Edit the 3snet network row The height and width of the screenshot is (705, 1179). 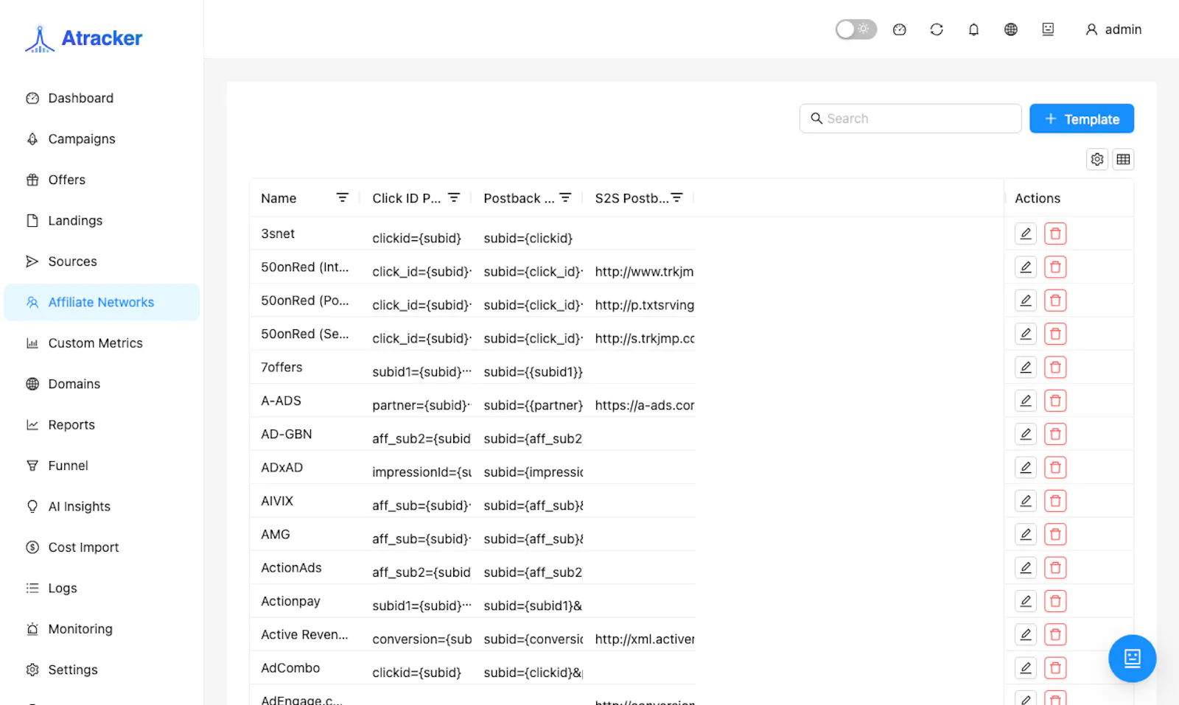[x=1026, y=234]
